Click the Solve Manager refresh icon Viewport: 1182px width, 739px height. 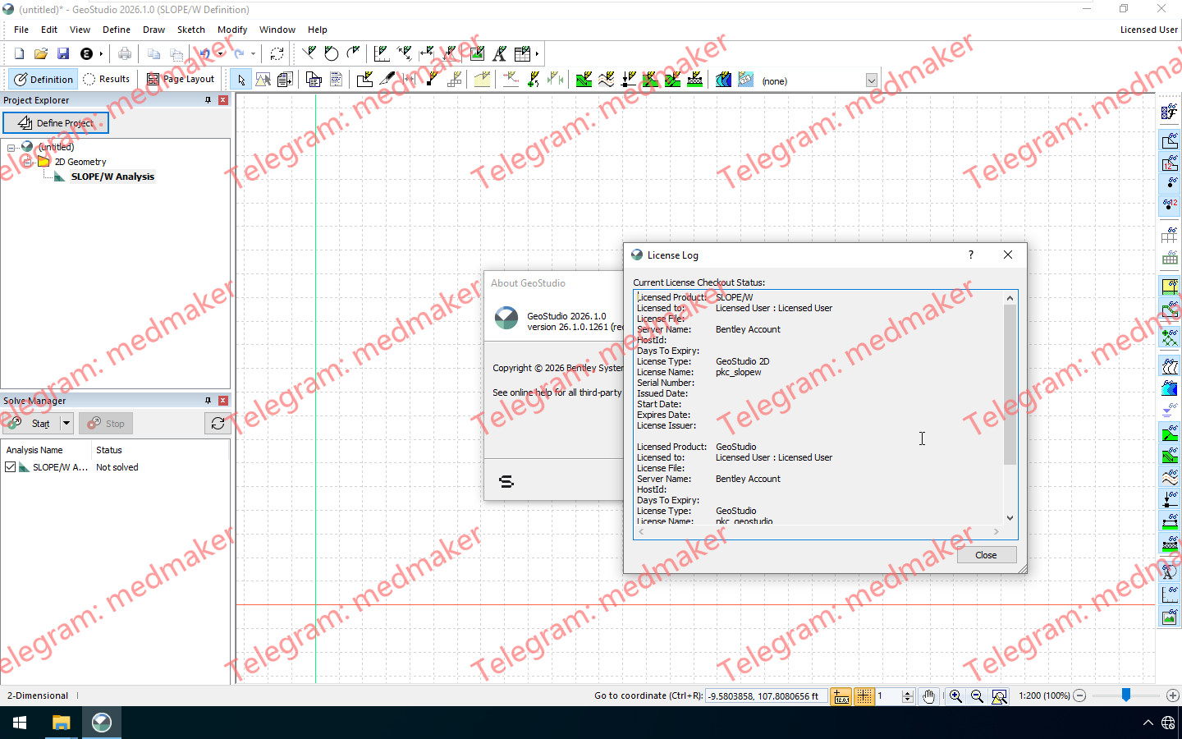pyautogui.click(x=218, y=424)
